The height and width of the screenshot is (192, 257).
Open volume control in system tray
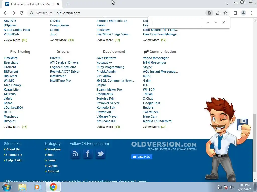[232, 187]
